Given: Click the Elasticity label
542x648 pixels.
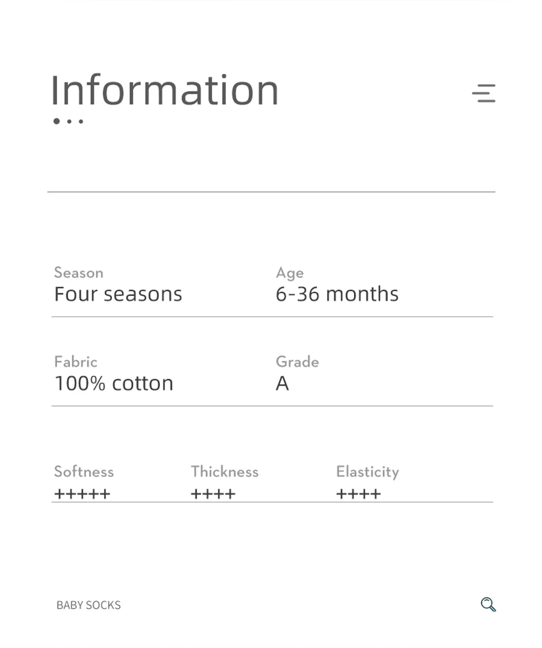Looking at the screenshot, I should pos(367,472).
